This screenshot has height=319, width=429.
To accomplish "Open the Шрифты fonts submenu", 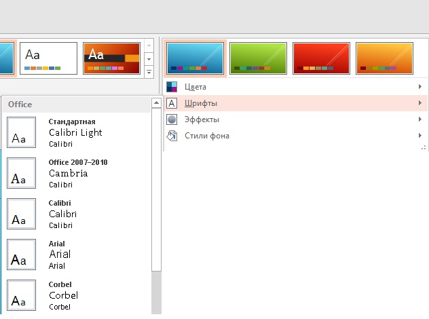I will tap(295, 103).
